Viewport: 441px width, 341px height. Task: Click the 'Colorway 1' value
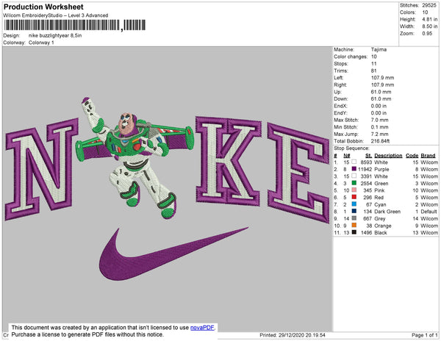[x=41, y=43]
